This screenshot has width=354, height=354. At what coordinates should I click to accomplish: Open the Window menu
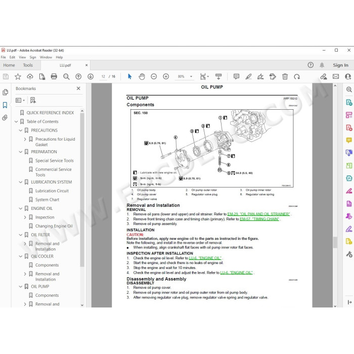click(x=46, y=57)
